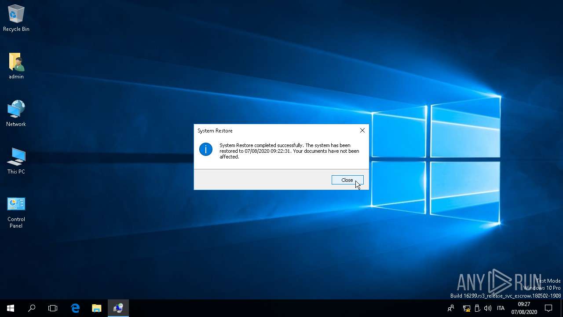The width and height of the screenshot is (563, 317).
Task: Open the ITA language input indicator
Action: (x=501, y=308)
